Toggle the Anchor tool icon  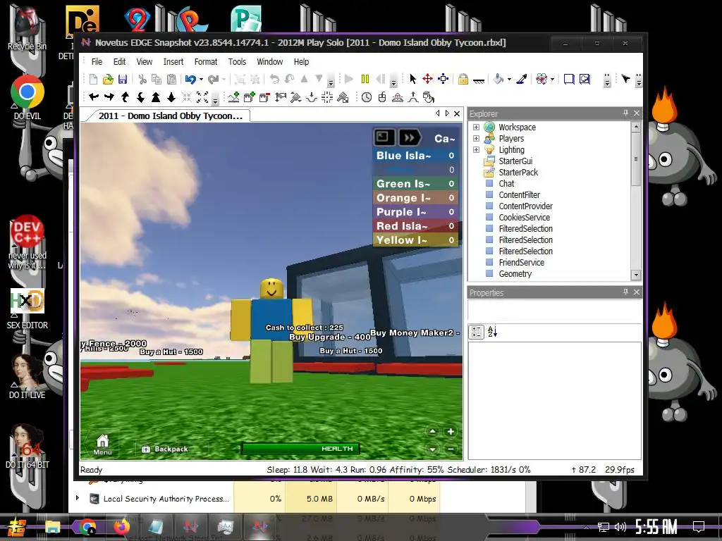pos(479,80)
